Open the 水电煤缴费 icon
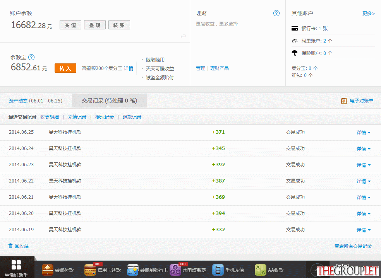381x278 pixels. (175, 270)
